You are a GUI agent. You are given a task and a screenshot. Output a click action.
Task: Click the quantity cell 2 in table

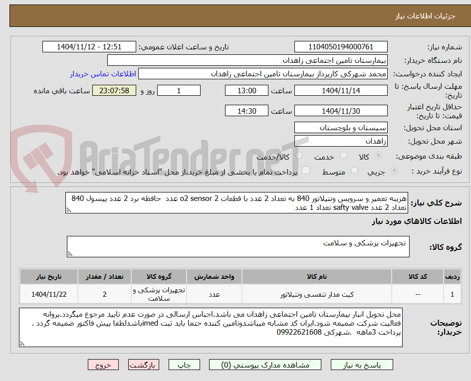105,294
